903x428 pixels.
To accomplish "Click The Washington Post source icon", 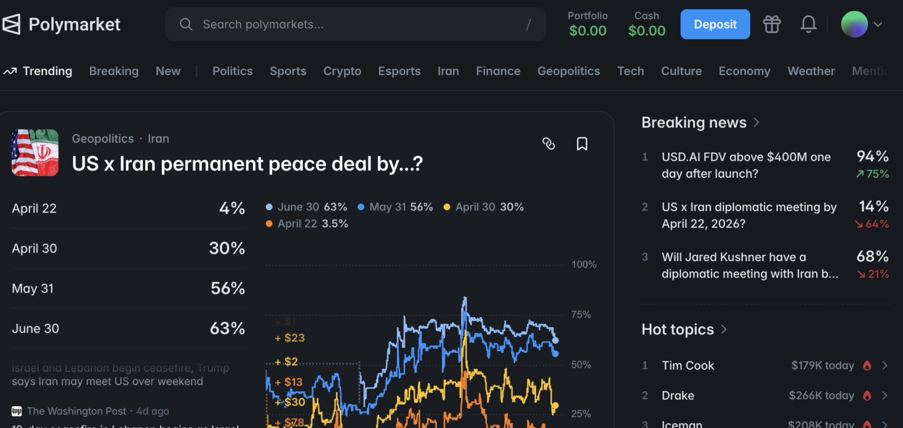I will (17, 411).
